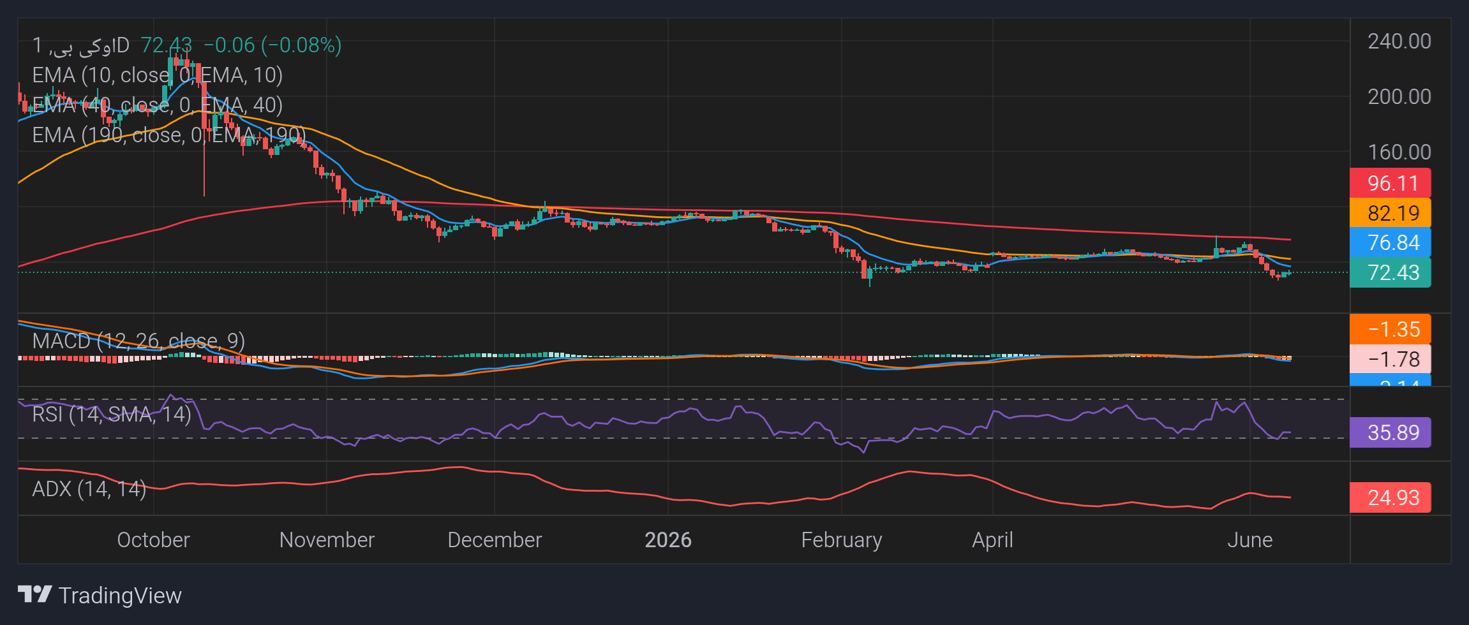This screenshot has height=625, width=1469.
Task: Click the pink −1.78 MACD histogram label
Action: 1391,359
